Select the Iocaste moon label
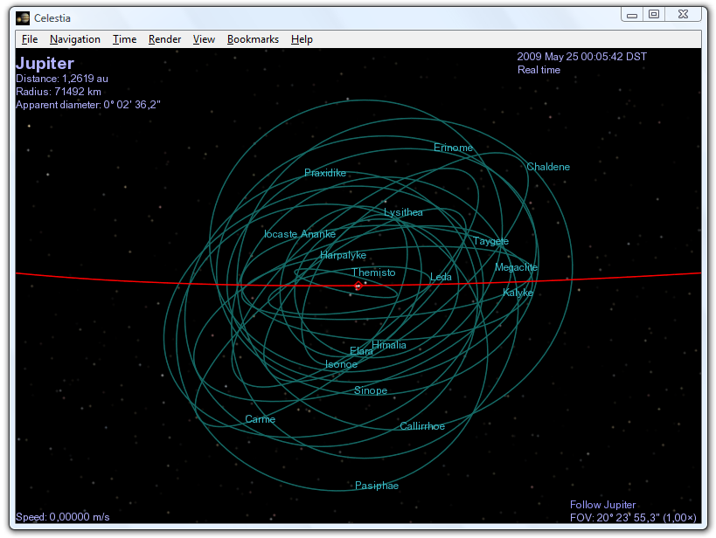Image resolution: width=716 pixels, height=538 pixels. [281, 234]
